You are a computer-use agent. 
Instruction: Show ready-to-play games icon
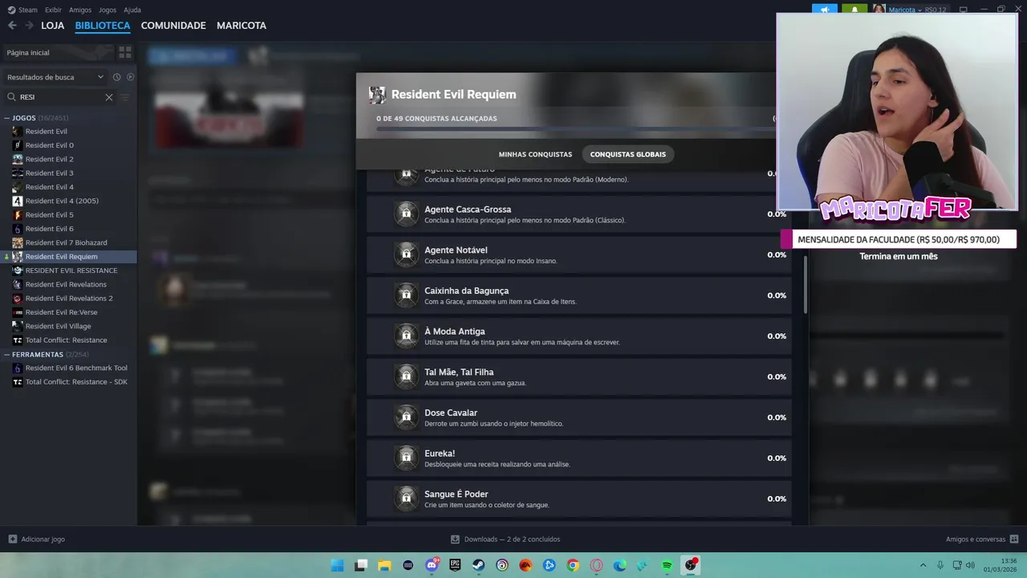[x=130, y=77]
